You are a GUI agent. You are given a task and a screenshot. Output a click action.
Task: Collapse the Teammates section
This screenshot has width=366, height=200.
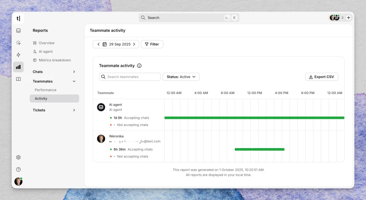(x=54, y=81)
